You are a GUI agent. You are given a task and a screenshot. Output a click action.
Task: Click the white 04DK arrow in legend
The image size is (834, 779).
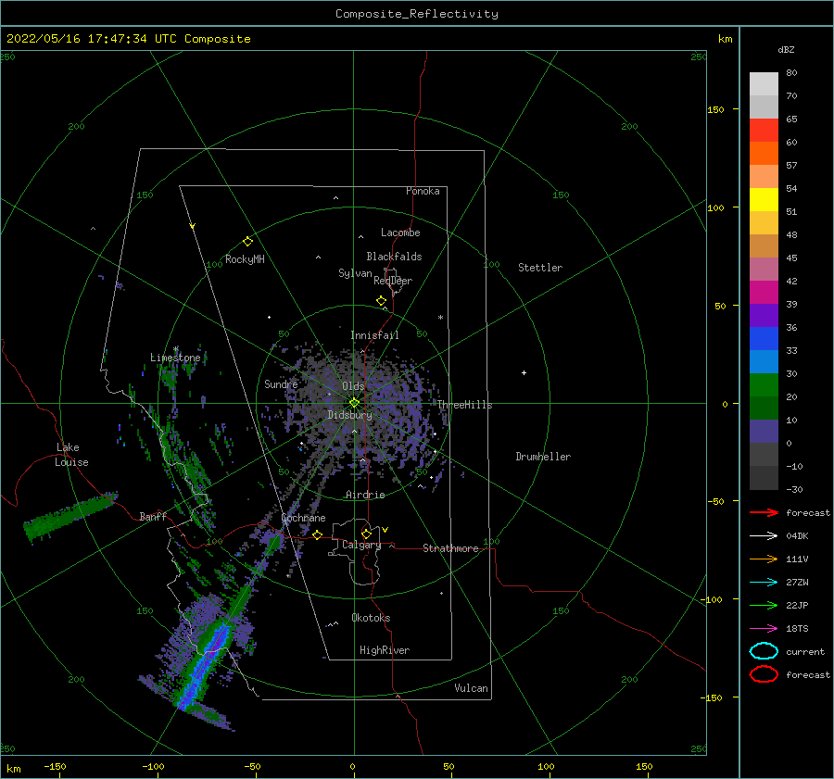(x=764, y=536)
